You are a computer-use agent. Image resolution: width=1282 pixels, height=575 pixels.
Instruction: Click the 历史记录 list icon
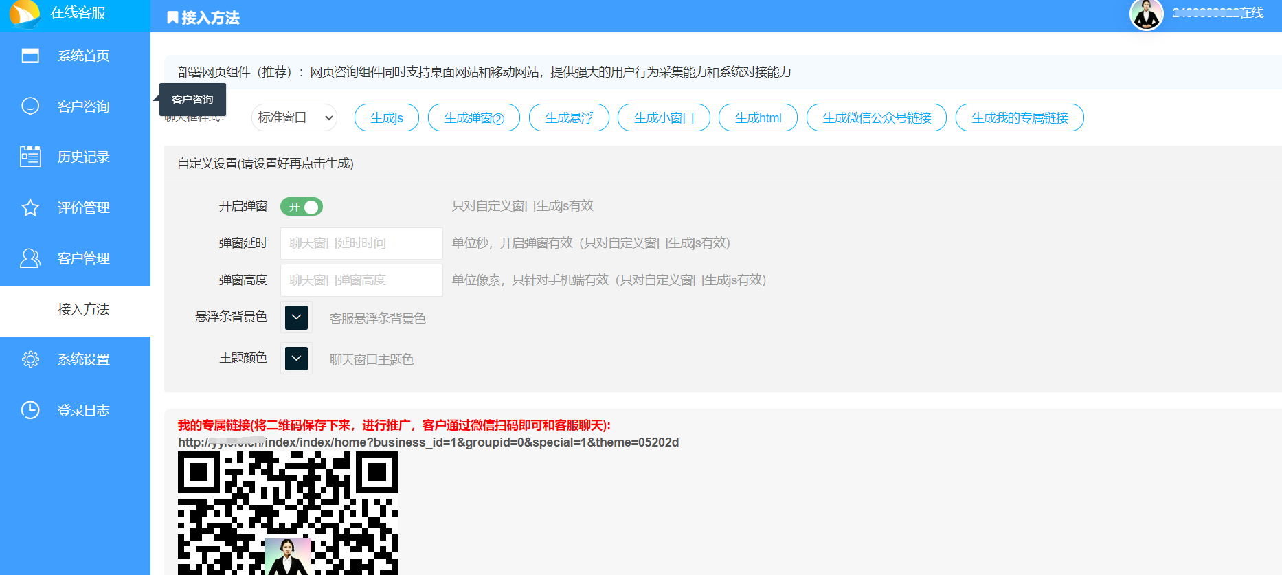(30, 157)
